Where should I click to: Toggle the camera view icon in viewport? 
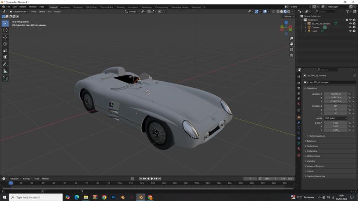291,50
